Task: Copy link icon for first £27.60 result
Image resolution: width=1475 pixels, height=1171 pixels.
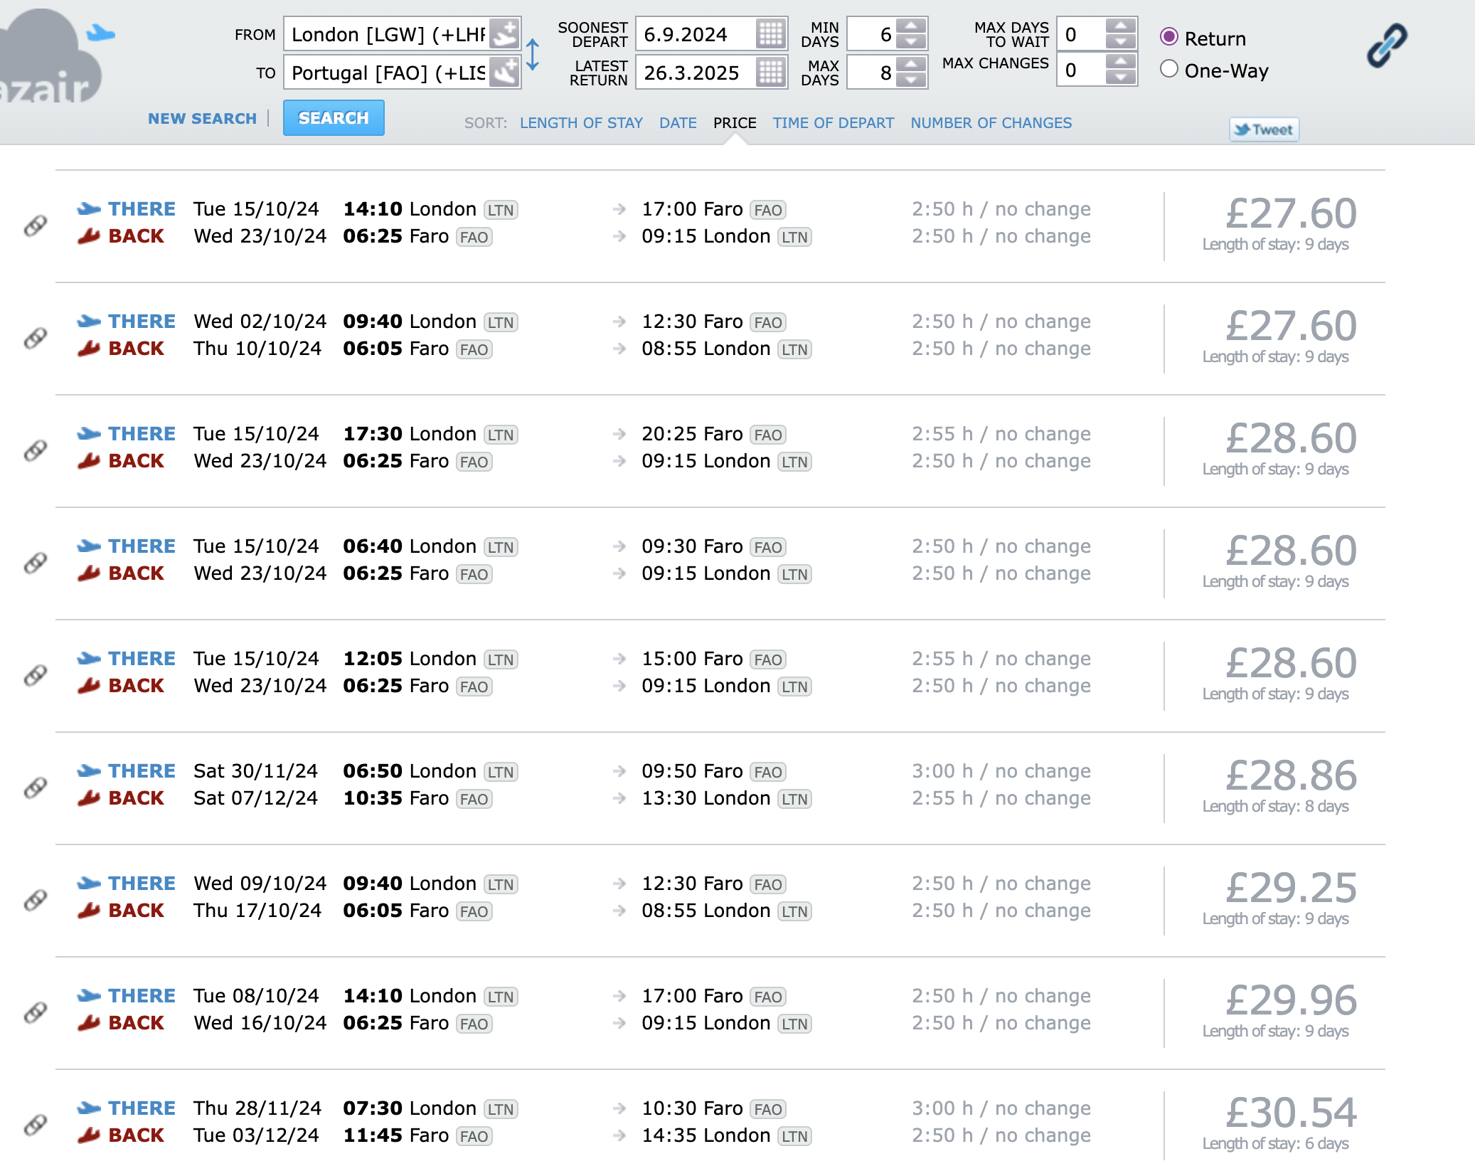Action: [35, 225]
